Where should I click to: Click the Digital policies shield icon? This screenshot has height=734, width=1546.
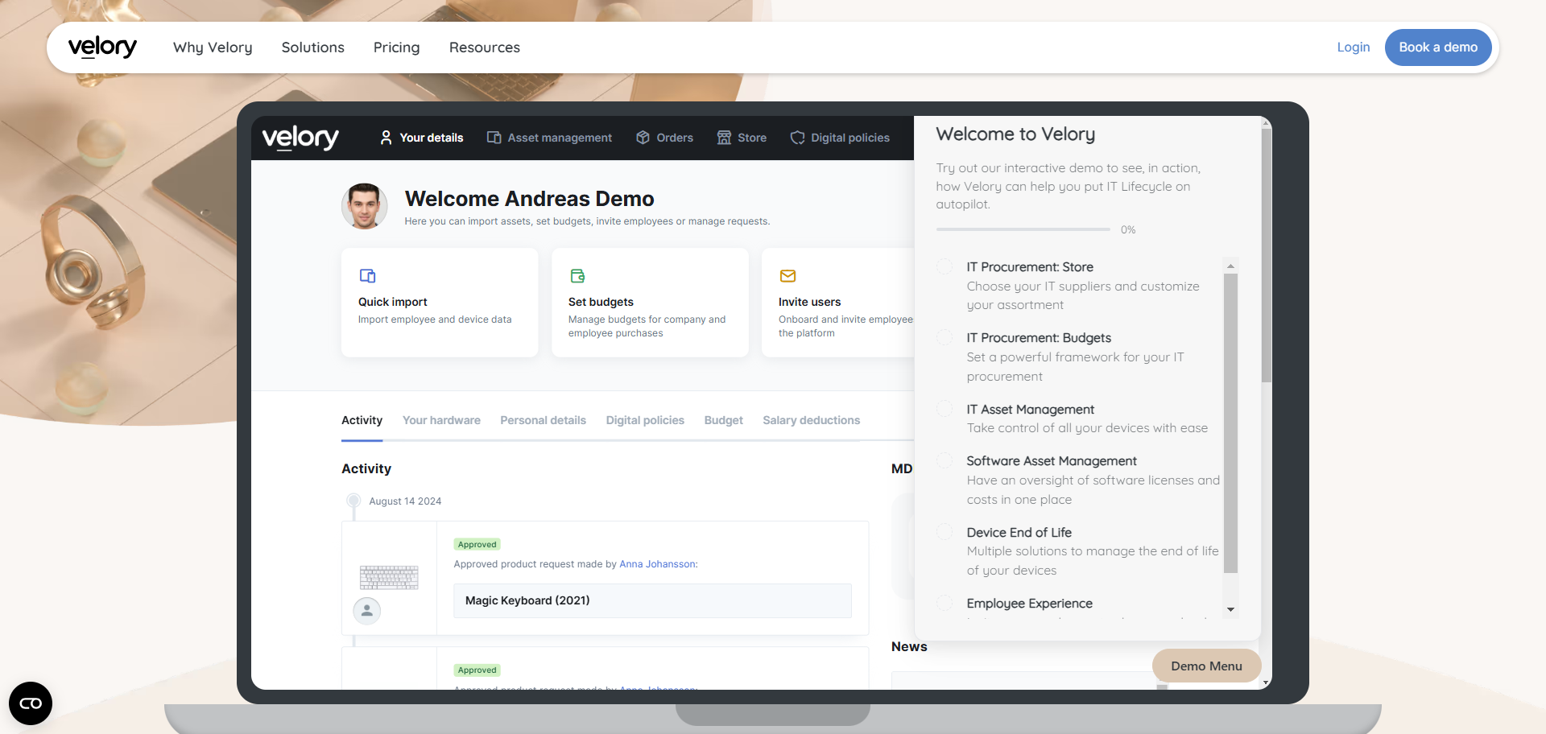tap(798, 138)
